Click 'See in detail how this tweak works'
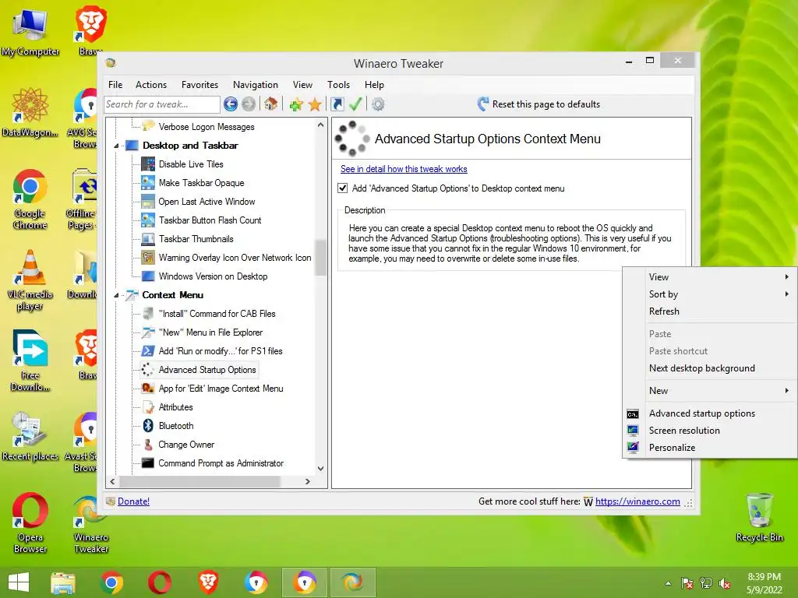798x598 pixels. (404, 169)
